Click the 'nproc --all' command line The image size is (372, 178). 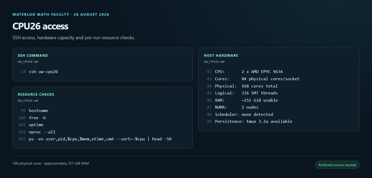pos(42,132)
